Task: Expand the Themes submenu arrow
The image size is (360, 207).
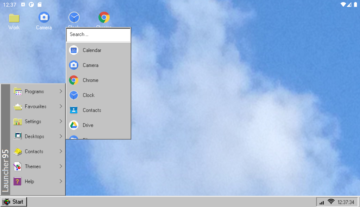Action: 61,166
